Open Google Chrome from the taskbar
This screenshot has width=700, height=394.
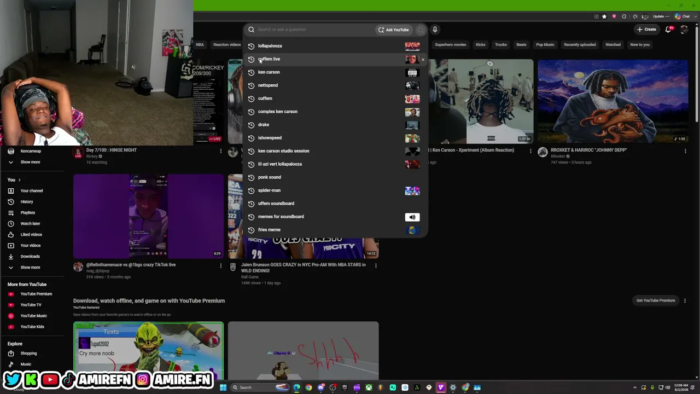point(308,387)
